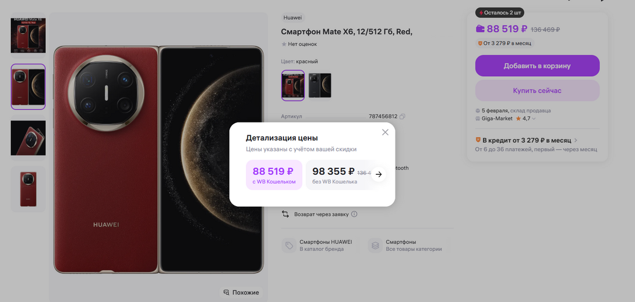The image size is (635, 302).
Task: Close the price details popup
Action: click(x=385, y=132)
